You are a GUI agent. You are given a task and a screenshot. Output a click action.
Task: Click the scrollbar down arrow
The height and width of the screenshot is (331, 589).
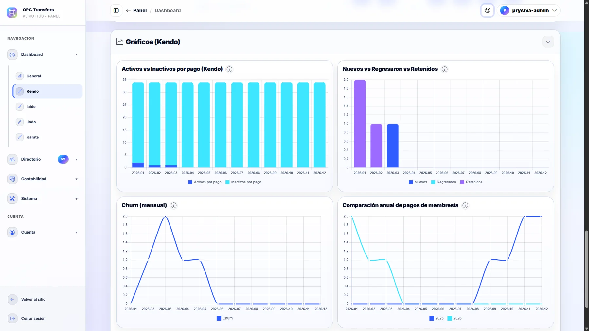click(587, 328)
